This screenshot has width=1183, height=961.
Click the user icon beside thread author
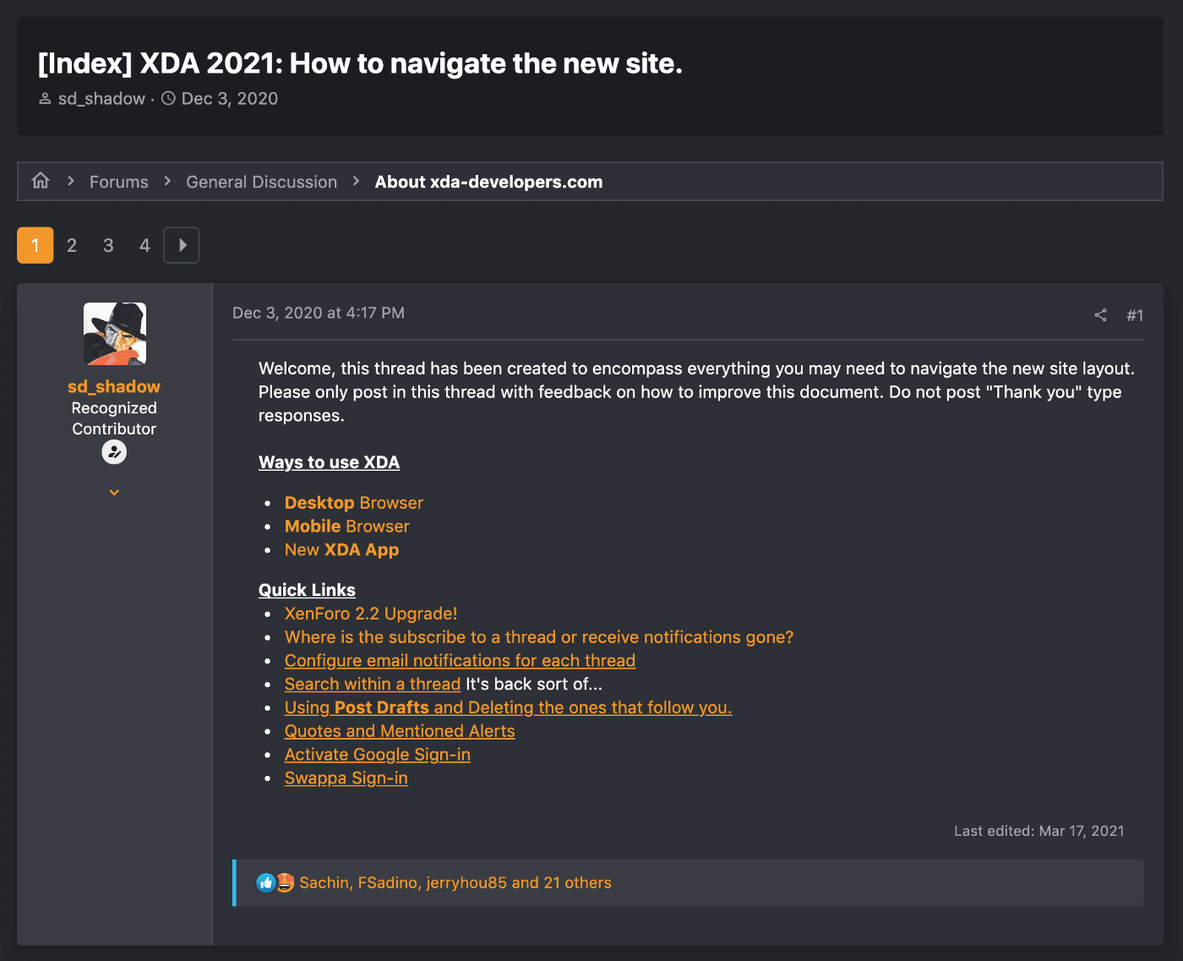(x=45, y=99)
